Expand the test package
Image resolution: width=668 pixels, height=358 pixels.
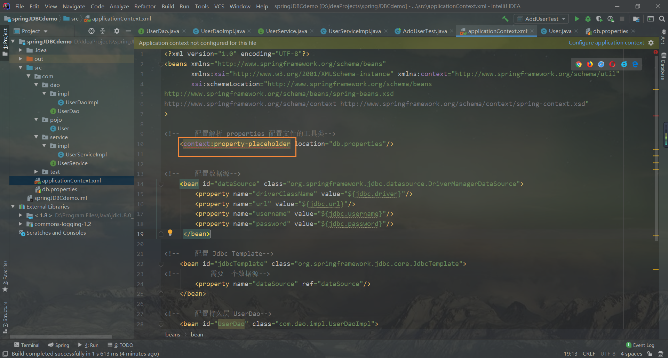click(x=36, y=172)
